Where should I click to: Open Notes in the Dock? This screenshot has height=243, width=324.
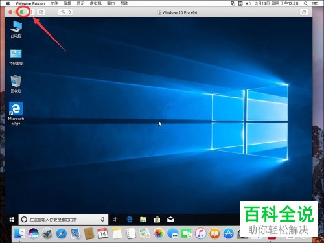tap(117, 233)
